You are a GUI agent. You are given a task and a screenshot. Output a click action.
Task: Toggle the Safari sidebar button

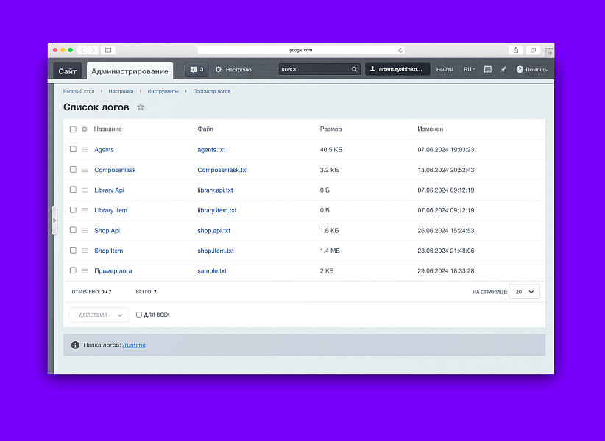108,50
